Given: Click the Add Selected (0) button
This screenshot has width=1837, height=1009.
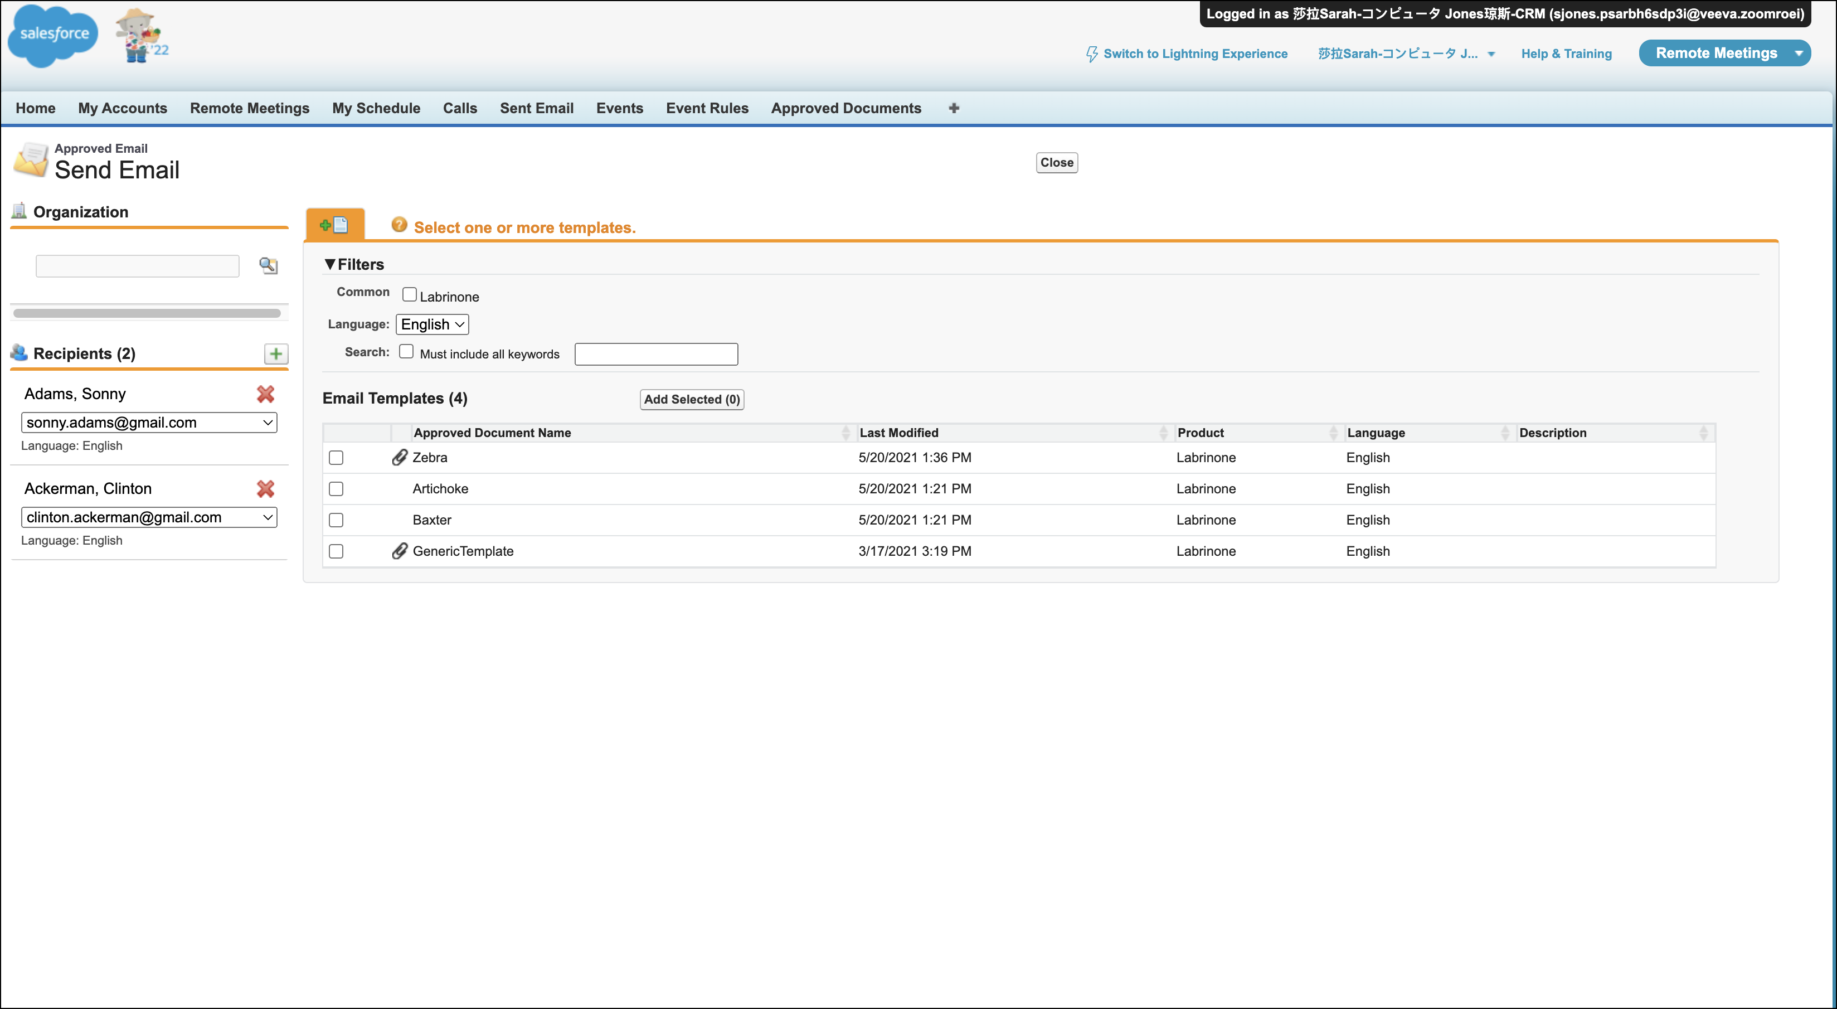Looking at the screenshot, I should [x=691, y=399].
